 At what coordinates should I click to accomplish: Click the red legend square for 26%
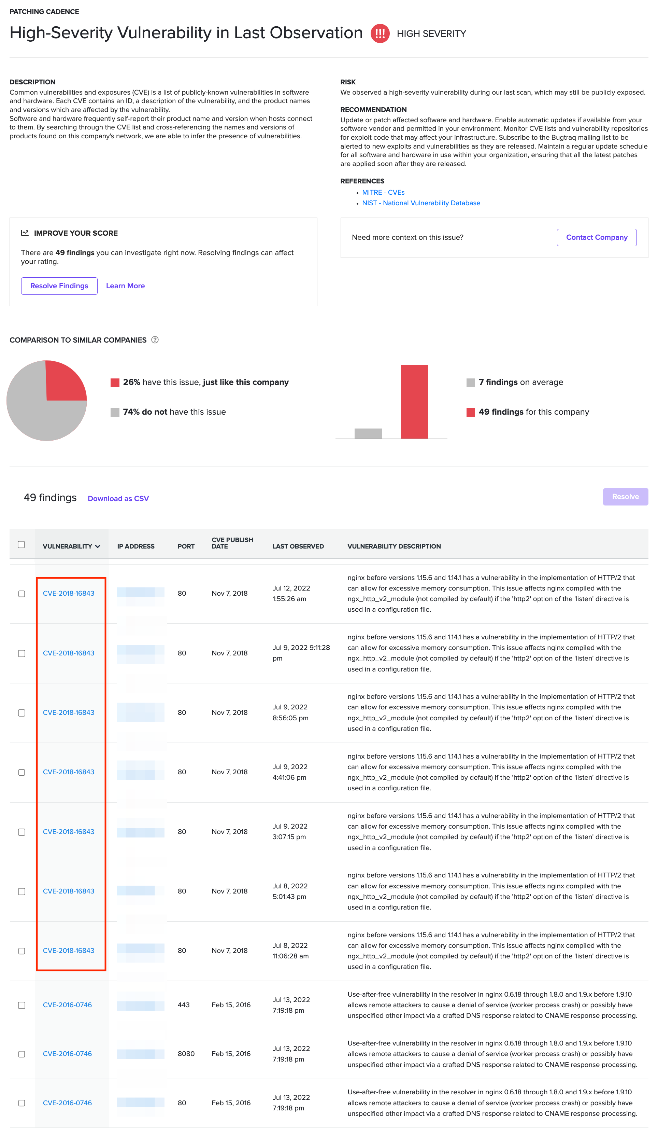[x=115, y=382]
